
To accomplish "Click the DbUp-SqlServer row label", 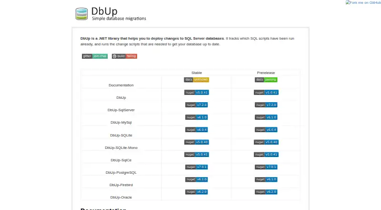I will (x=121, y=110).
